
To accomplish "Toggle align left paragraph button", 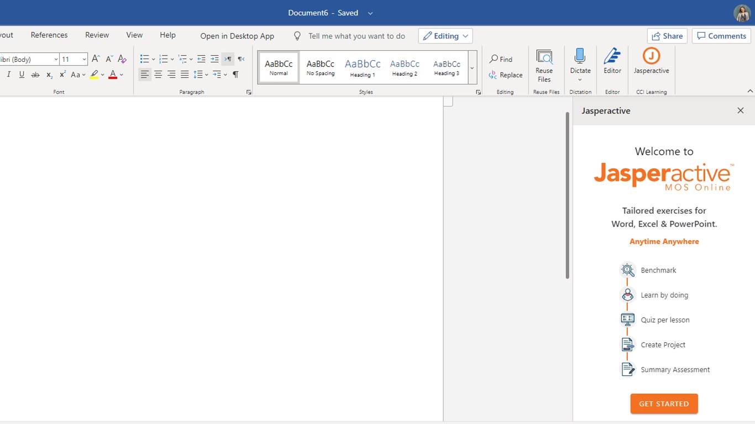I will tap(145, 75).
